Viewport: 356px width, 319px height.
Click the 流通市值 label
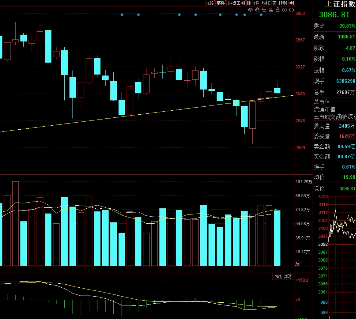coord(324,110)
